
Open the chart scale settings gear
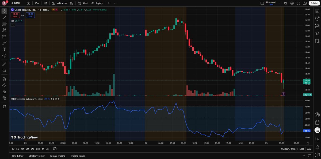click(308, 143)
